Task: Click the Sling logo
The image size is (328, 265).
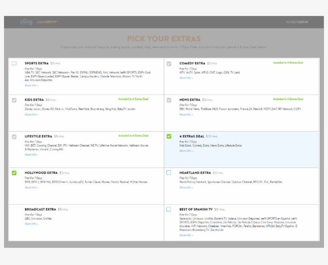Action: (25, 22)
